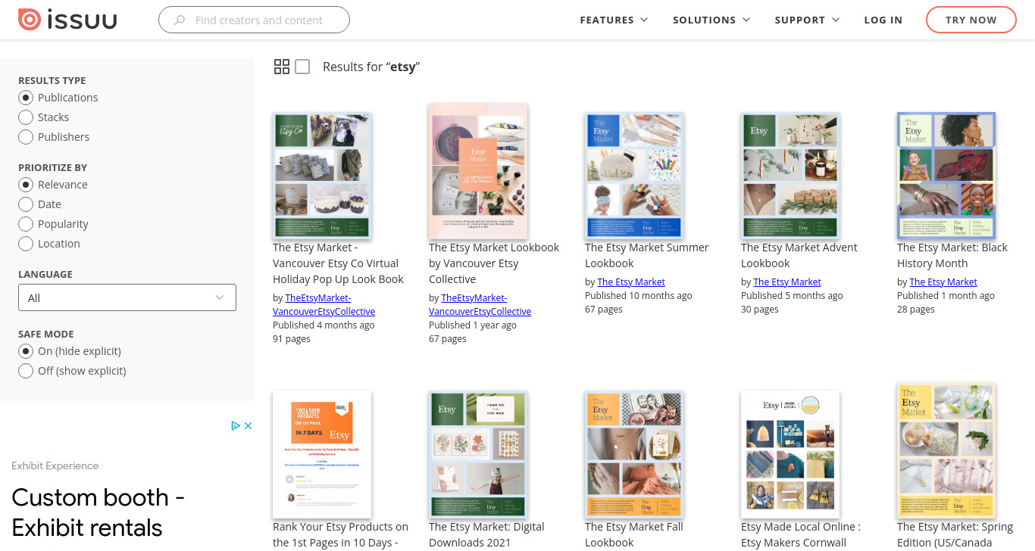Open The Etsy Market link under Summer Lookbook
Image resolution: width=1035 pixels, height=551 pixels.
(631, 282)
